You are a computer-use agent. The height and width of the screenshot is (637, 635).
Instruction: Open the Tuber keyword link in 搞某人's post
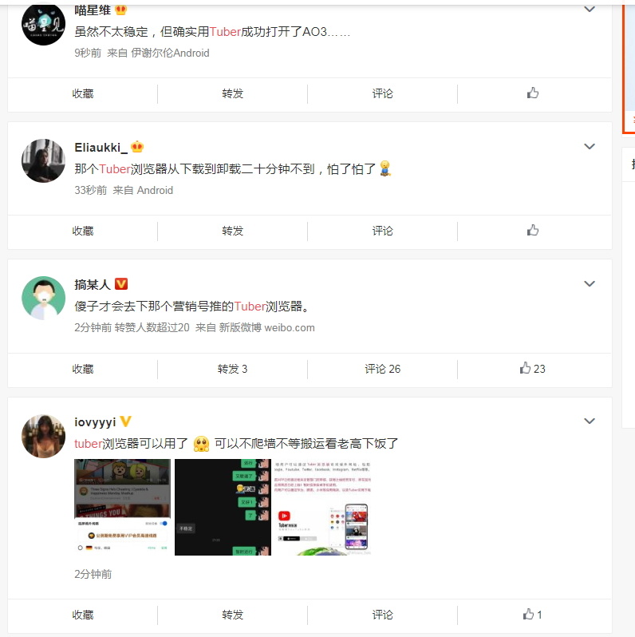250,306
